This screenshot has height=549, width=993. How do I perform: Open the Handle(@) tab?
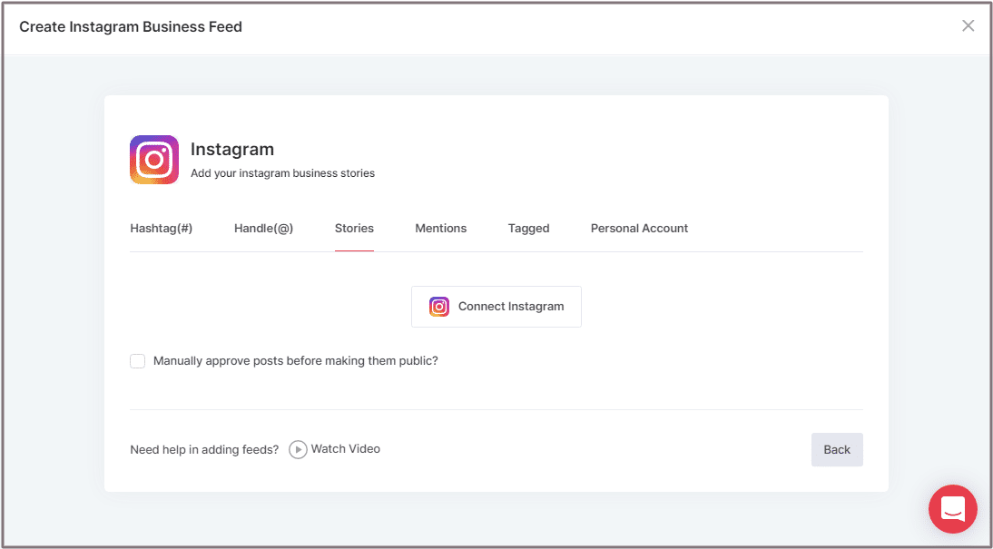pos(263,229)
